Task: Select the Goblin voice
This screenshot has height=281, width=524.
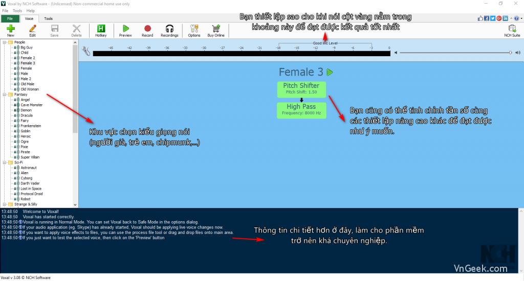Action: pos(26,131)
